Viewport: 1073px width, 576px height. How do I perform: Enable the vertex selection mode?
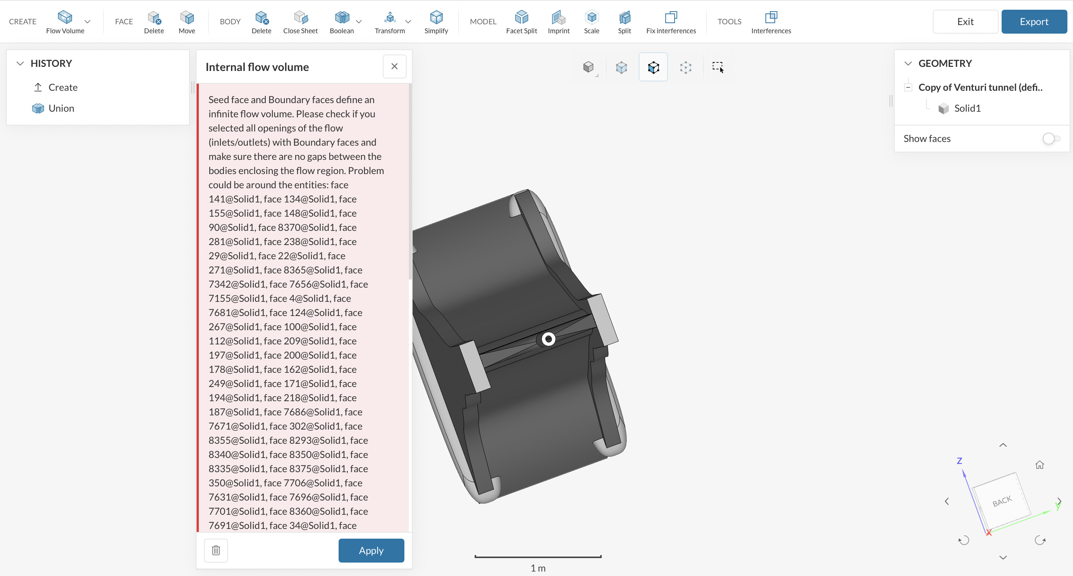coord(685,67)
